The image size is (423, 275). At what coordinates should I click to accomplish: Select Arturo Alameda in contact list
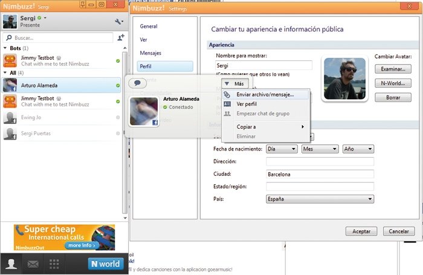pos(61,85)
